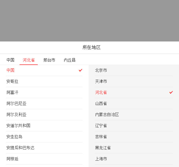Choose 安道尔共和国 in the country column
The image size is (179, 167).
click(x=18, y=126)
